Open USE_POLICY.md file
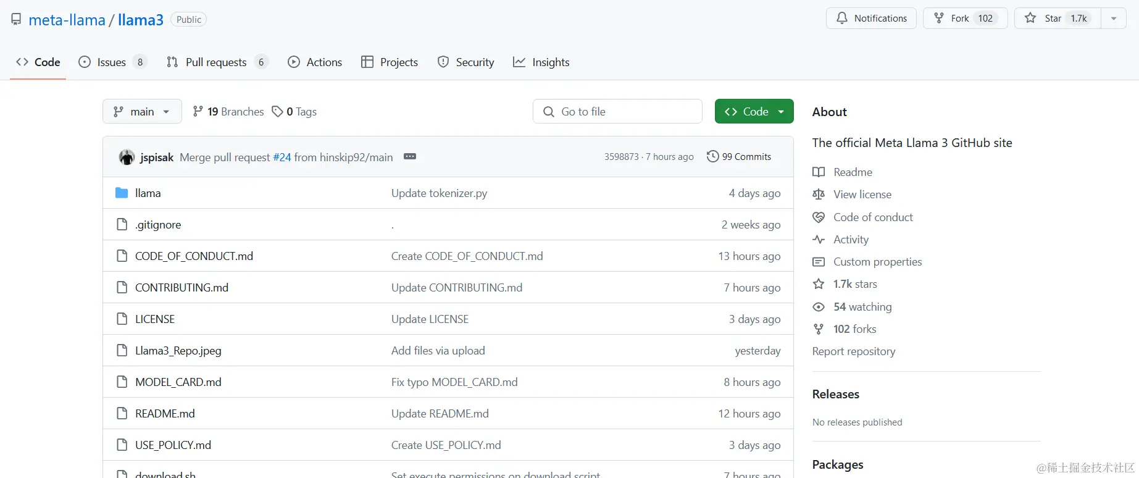 [173, 445]
